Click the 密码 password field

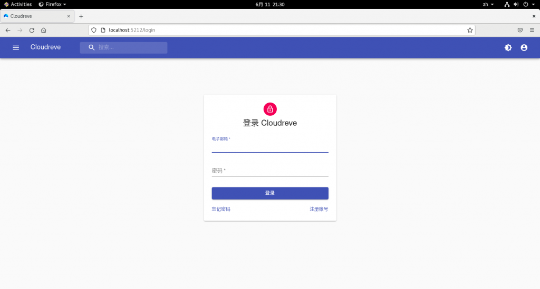pyautogui.click(x=270, y=171)
